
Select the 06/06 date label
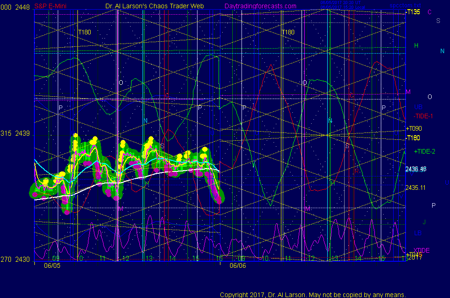pos(238,265)
